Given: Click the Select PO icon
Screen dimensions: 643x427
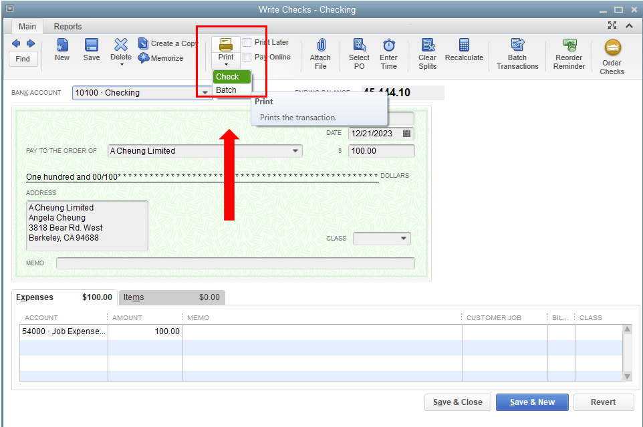Looking at the screenshot, I should point(359,45).
